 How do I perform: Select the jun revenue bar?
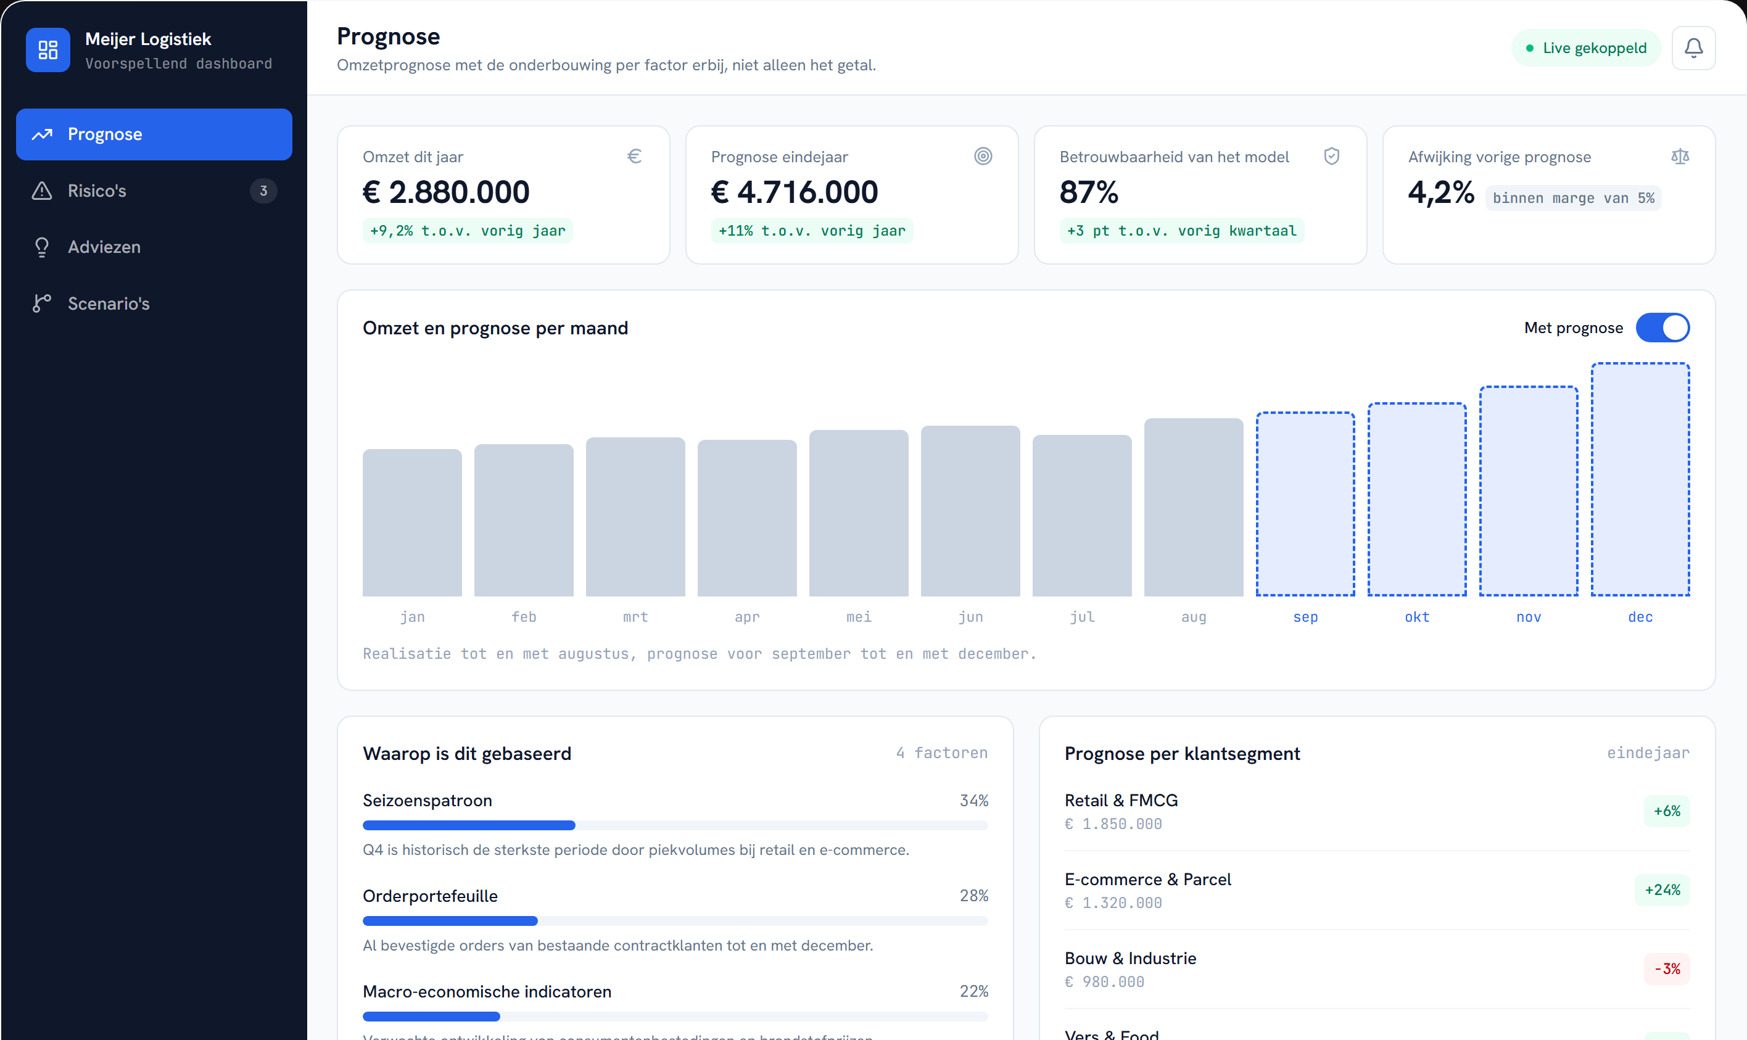970,511
